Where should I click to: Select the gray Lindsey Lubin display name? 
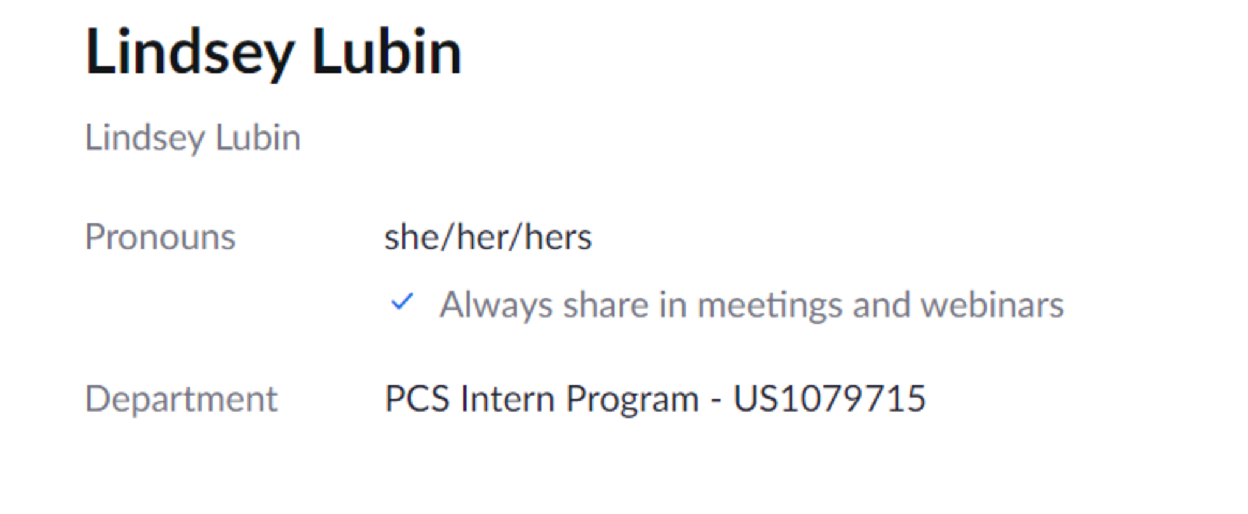[193, 138]
